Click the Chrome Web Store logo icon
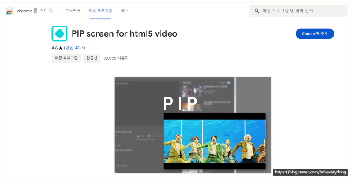 coord(9,11)
